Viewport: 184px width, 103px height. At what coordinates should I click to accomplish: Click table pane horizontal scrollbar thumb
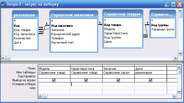(x=8, y=58)
